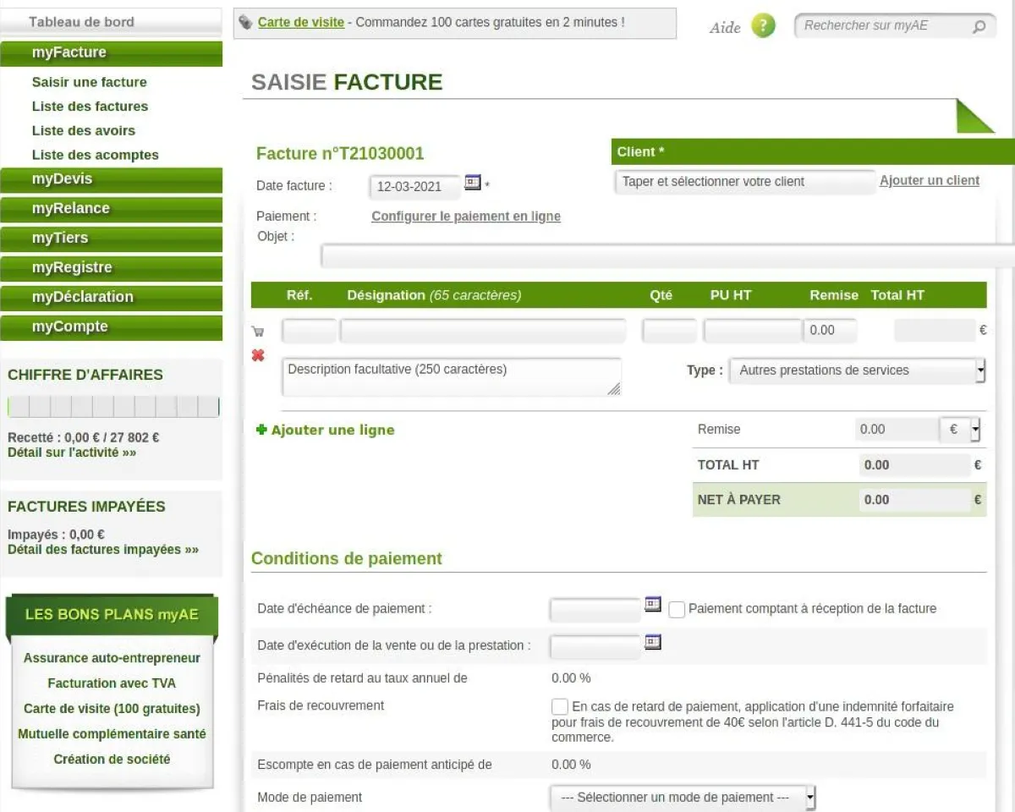Open the myCompte menu
1015x812 pixels.
(111, 327)
